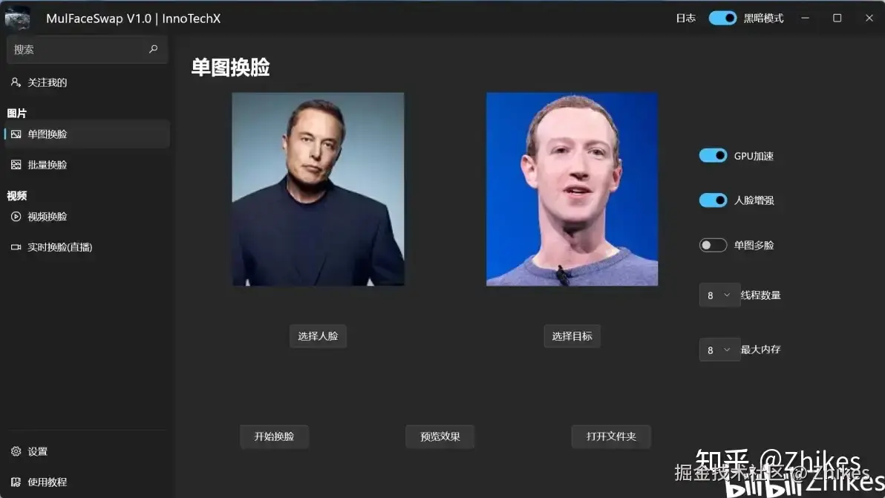Screen dimensions: 885x498
Task: Click the 开始换脸 button
Action: point(274,436)
